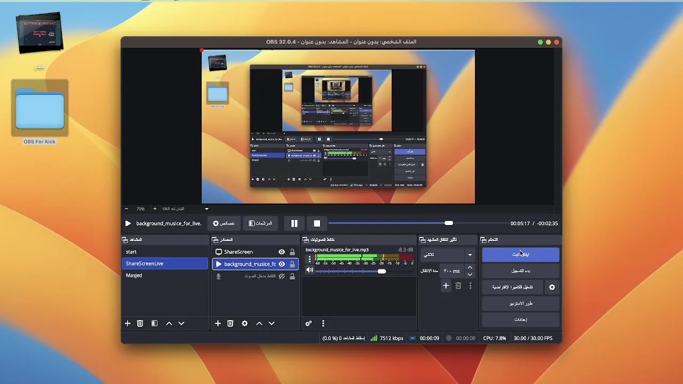Zoom out the preview with minus icon
This screenshot has width=683, height=384.
(126, 209)
